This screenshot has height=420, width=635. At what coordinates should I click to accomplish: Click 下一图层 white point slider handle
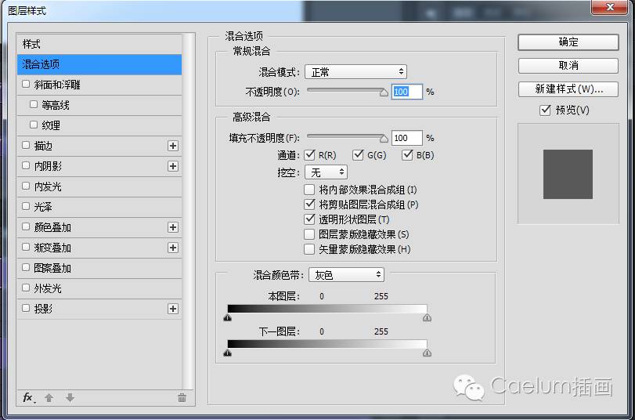[427, 353]
